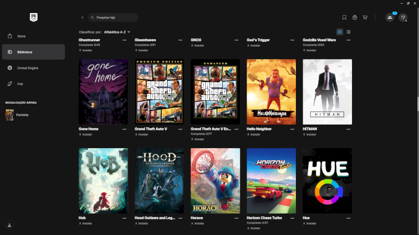Viewport: 419px width, 235px height.
Task: Select the HITMAN cover art
Action: (x=327, y=92)
